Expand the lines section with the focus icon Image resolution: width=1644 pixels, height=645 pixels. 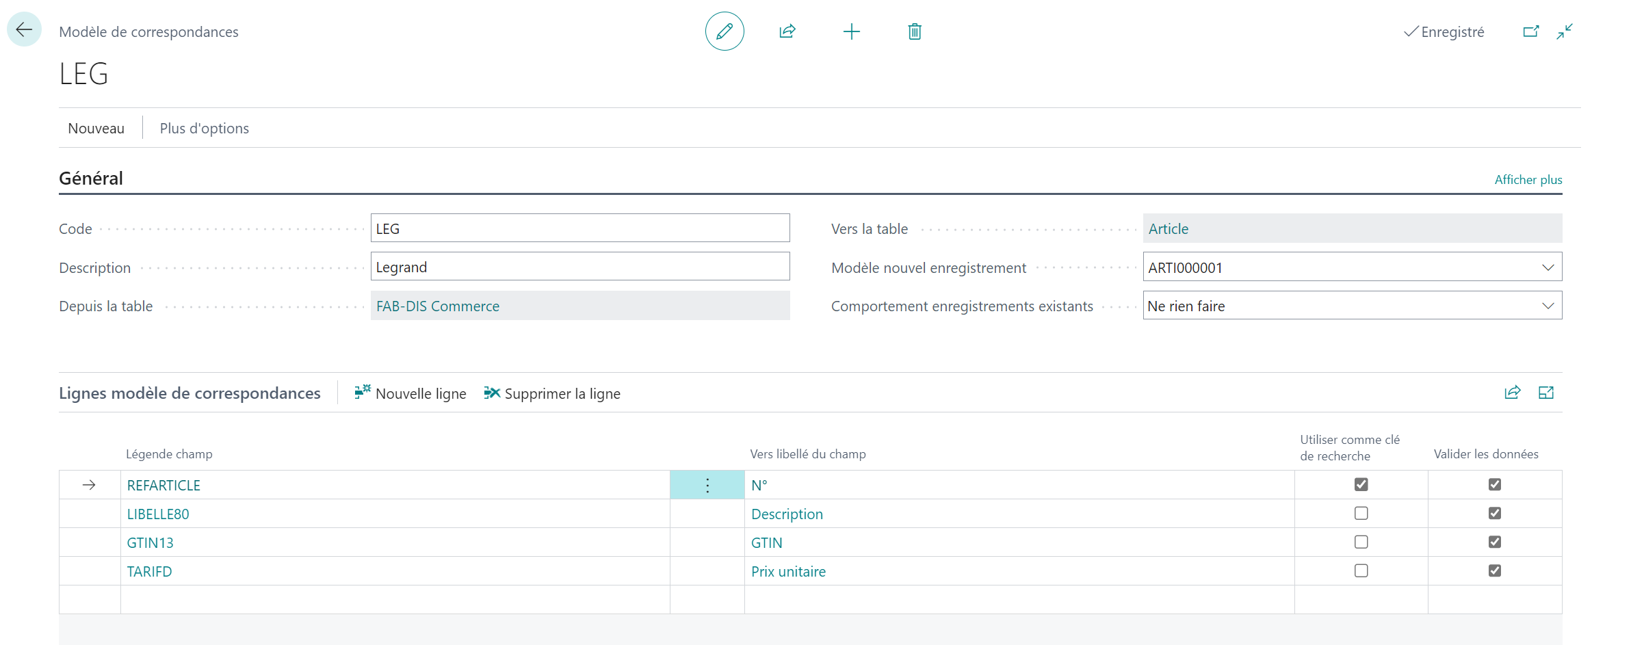click(x=1546, y=393)
